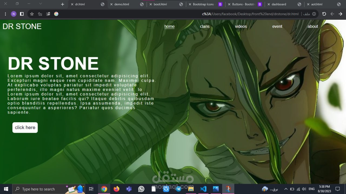346x194 pixels.
Task: Close the dr.html tab
Action: [72, 4]
